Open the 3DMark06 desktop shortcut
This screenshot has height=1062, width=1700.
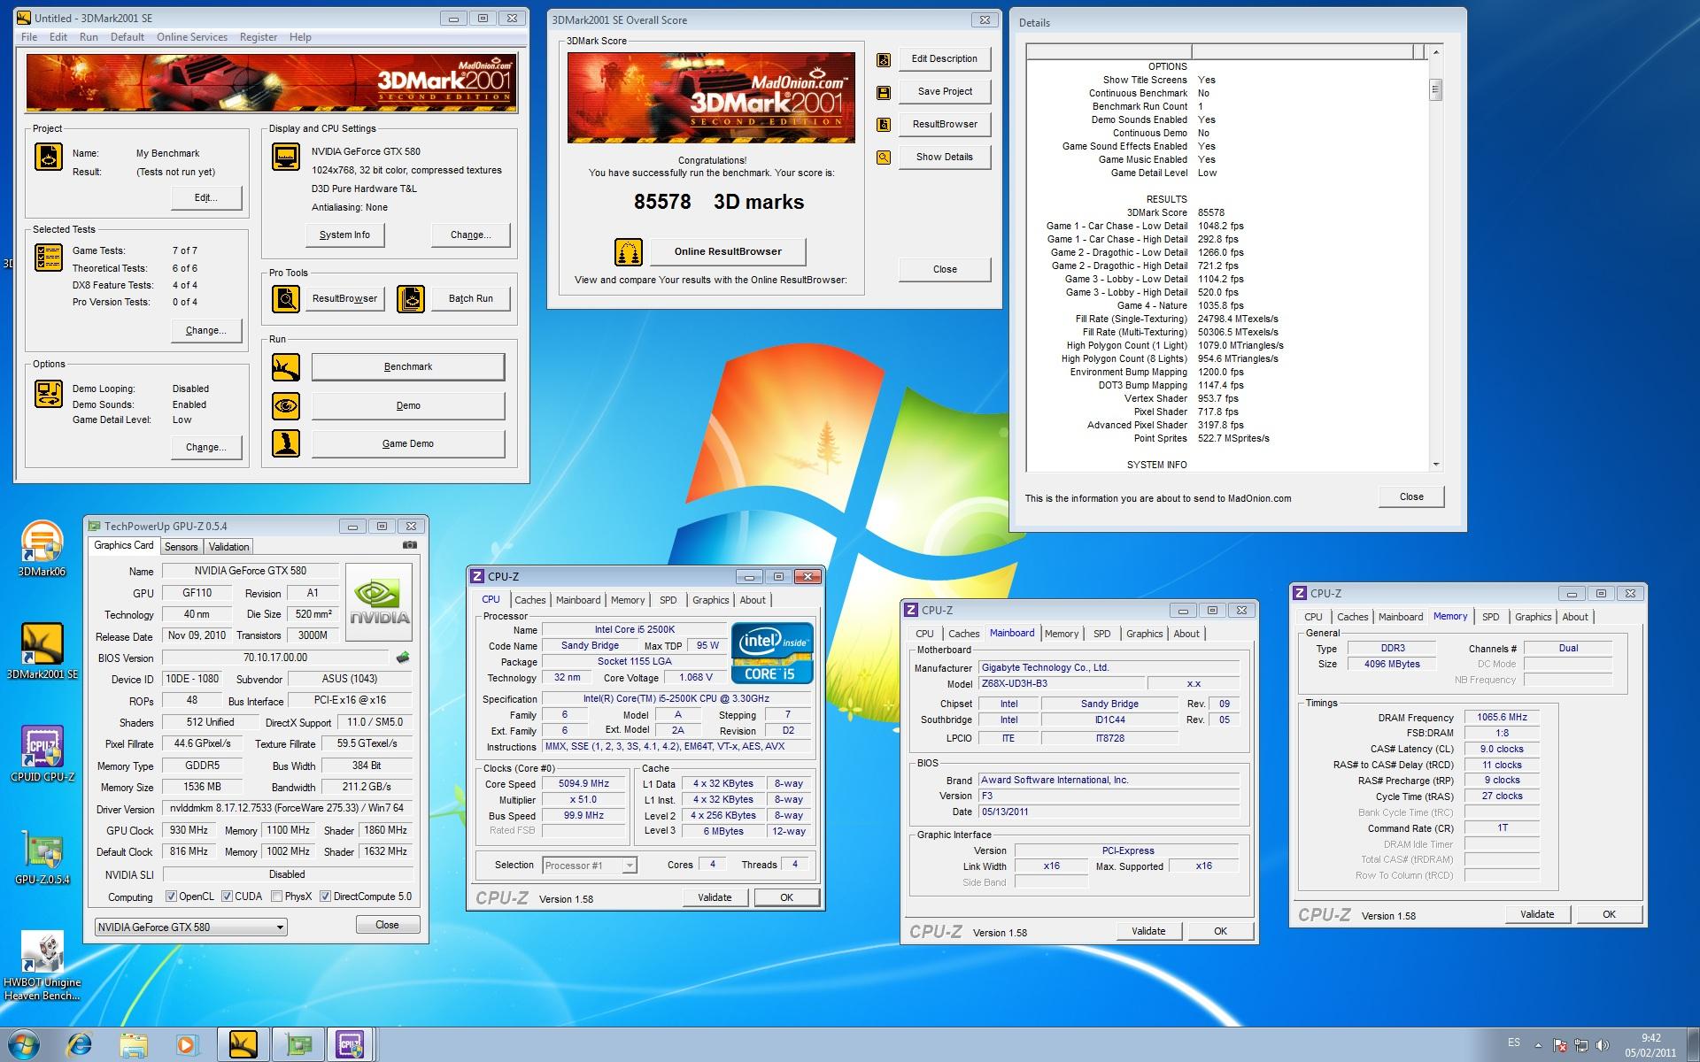[42, 549]
